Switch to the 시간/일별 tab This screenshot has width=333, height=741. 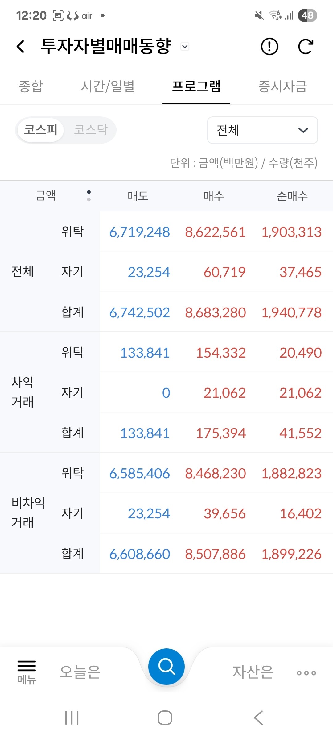point(108,86)
